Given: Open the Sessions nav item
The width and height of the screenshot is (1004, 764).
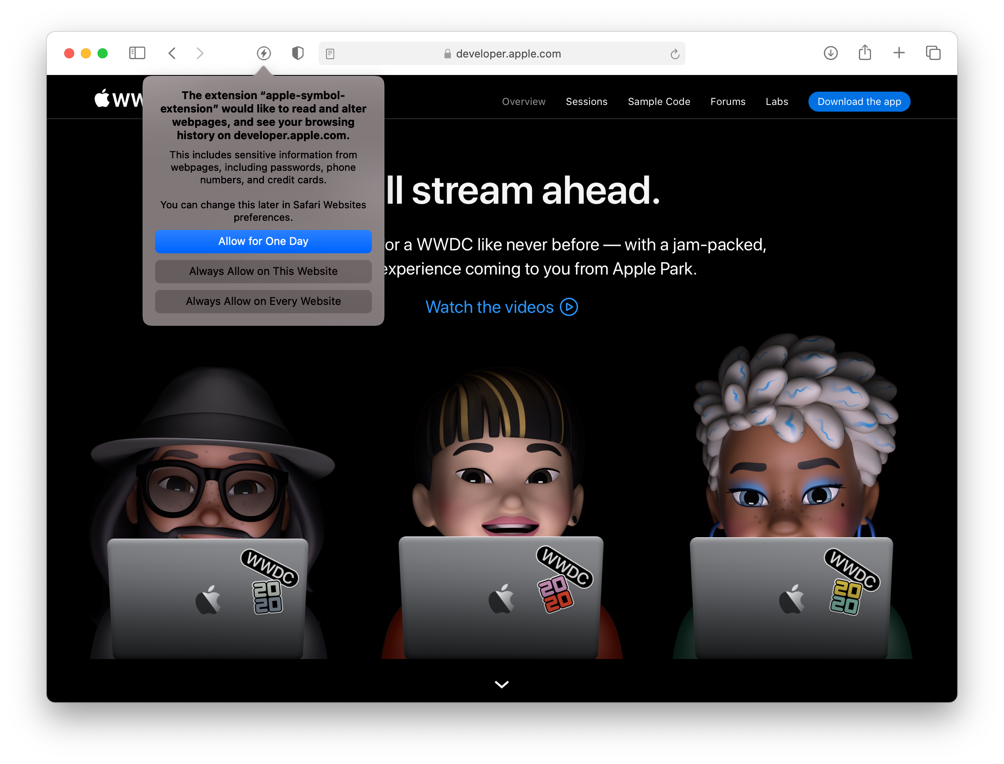Looking at the screenshot, I should [x=586, y=101].
